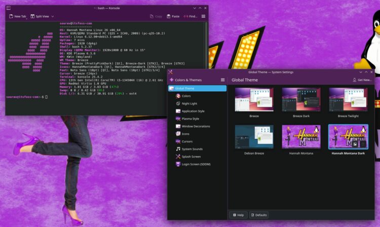Click the Copy button in Konsole
Viewport: 380px width, 227px height.
[x=156, y=16]
